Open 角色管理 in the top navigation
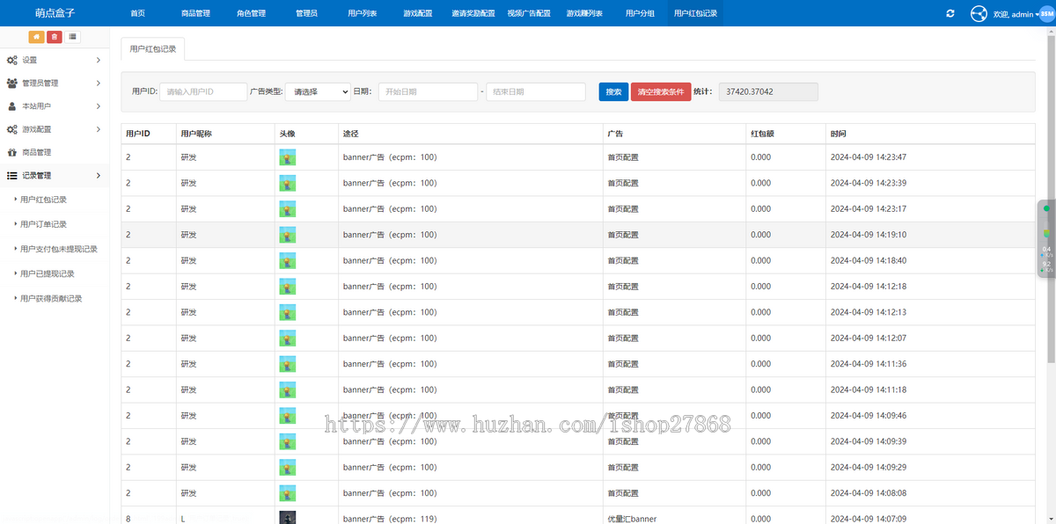The image size is (1056, 524). (x=251, y=13)
